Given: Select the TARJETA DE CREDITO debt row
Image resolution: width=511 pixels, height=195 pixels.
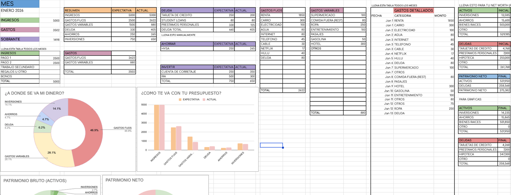Looking at the screenshot, I should pyautogui.click(x=187, y=15).
